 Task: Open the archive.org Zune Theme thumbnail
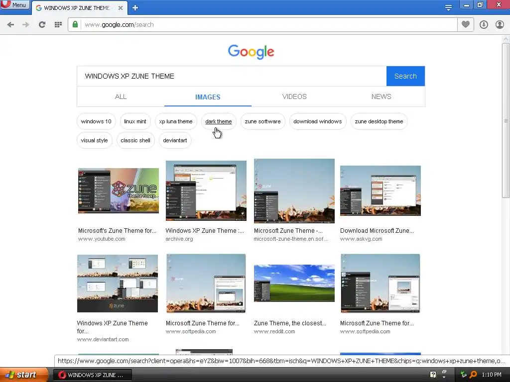pos(206,191)
